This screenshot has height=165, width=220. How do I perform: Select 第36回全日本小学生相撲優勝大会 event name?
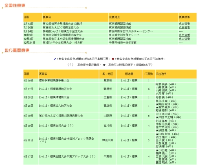coord(64,39)
